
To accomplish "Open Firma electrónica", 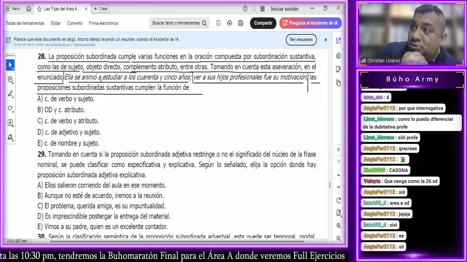I will [103, 23].
